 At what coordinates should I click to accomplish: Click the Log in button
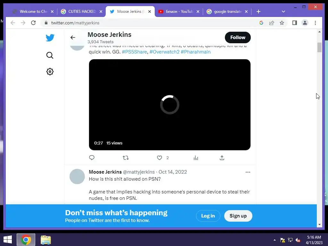208,216
